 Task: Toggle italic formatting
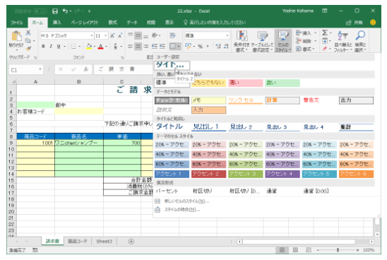pos(51,46)
